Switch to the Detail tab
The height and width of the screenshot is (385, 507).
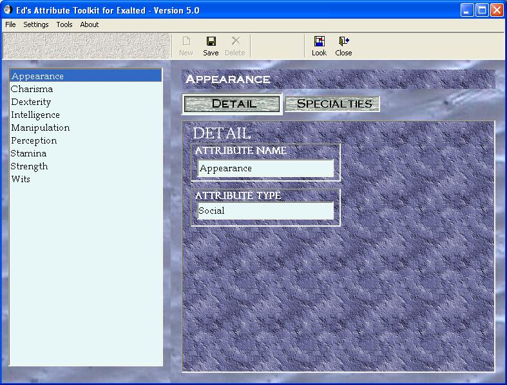232,104
